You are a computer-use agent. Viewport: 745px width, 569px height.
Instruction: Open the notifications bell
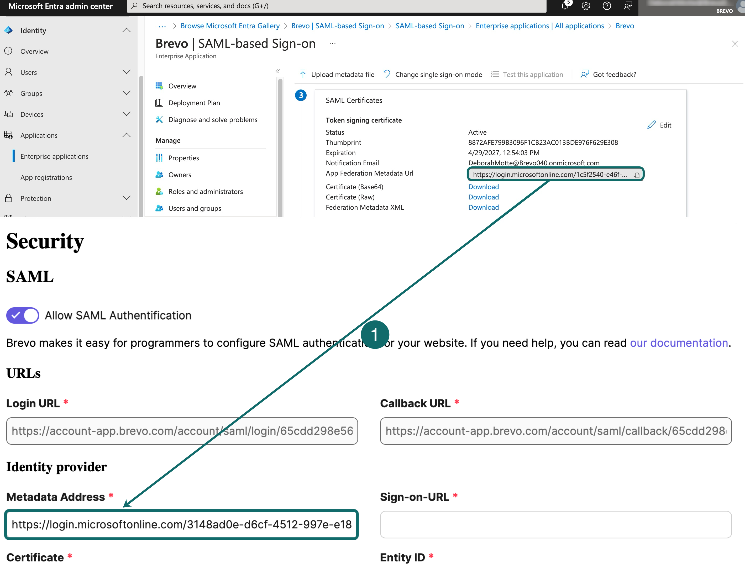coord(565,6)
